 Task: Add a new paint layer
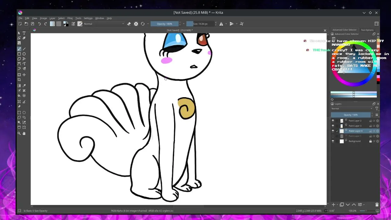coord(333,205)
